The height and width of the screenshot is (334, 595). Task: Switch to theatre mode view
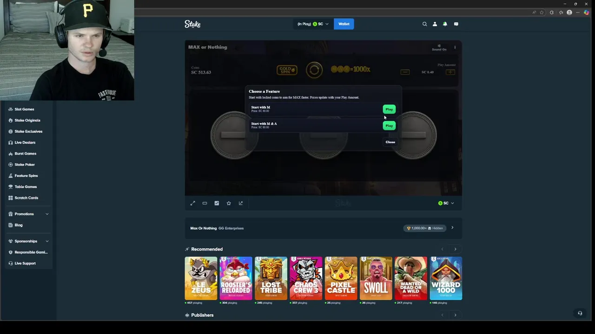[x=205, y=203]
